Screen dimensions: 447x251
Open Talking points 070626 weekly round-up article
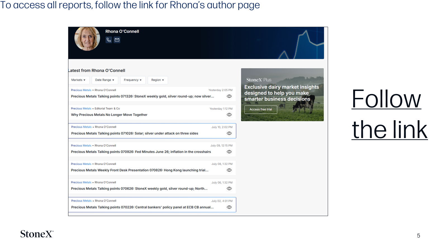pos(139,189)
